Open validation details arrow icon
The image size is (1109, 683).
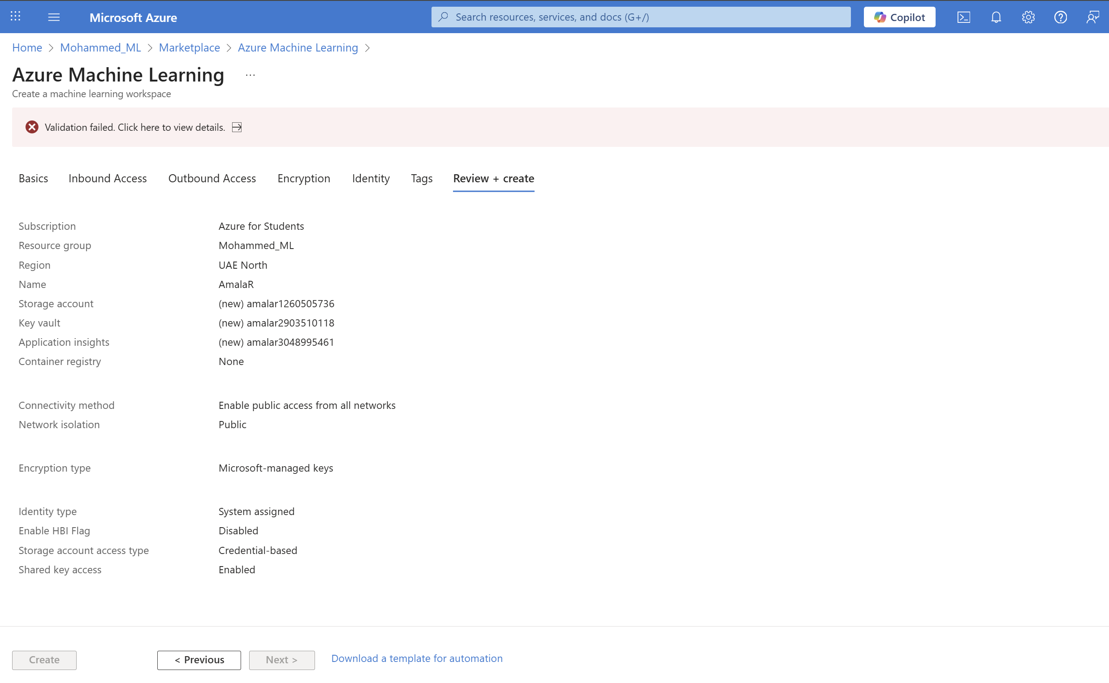(237, 127)
